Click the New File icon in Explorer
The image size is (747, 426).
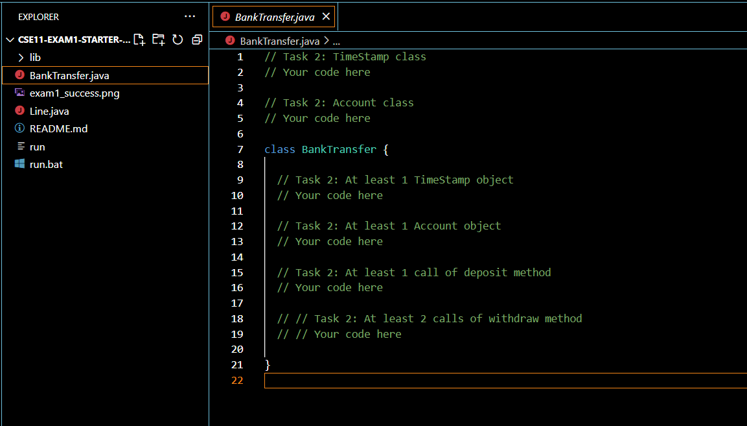click(139, 40)
